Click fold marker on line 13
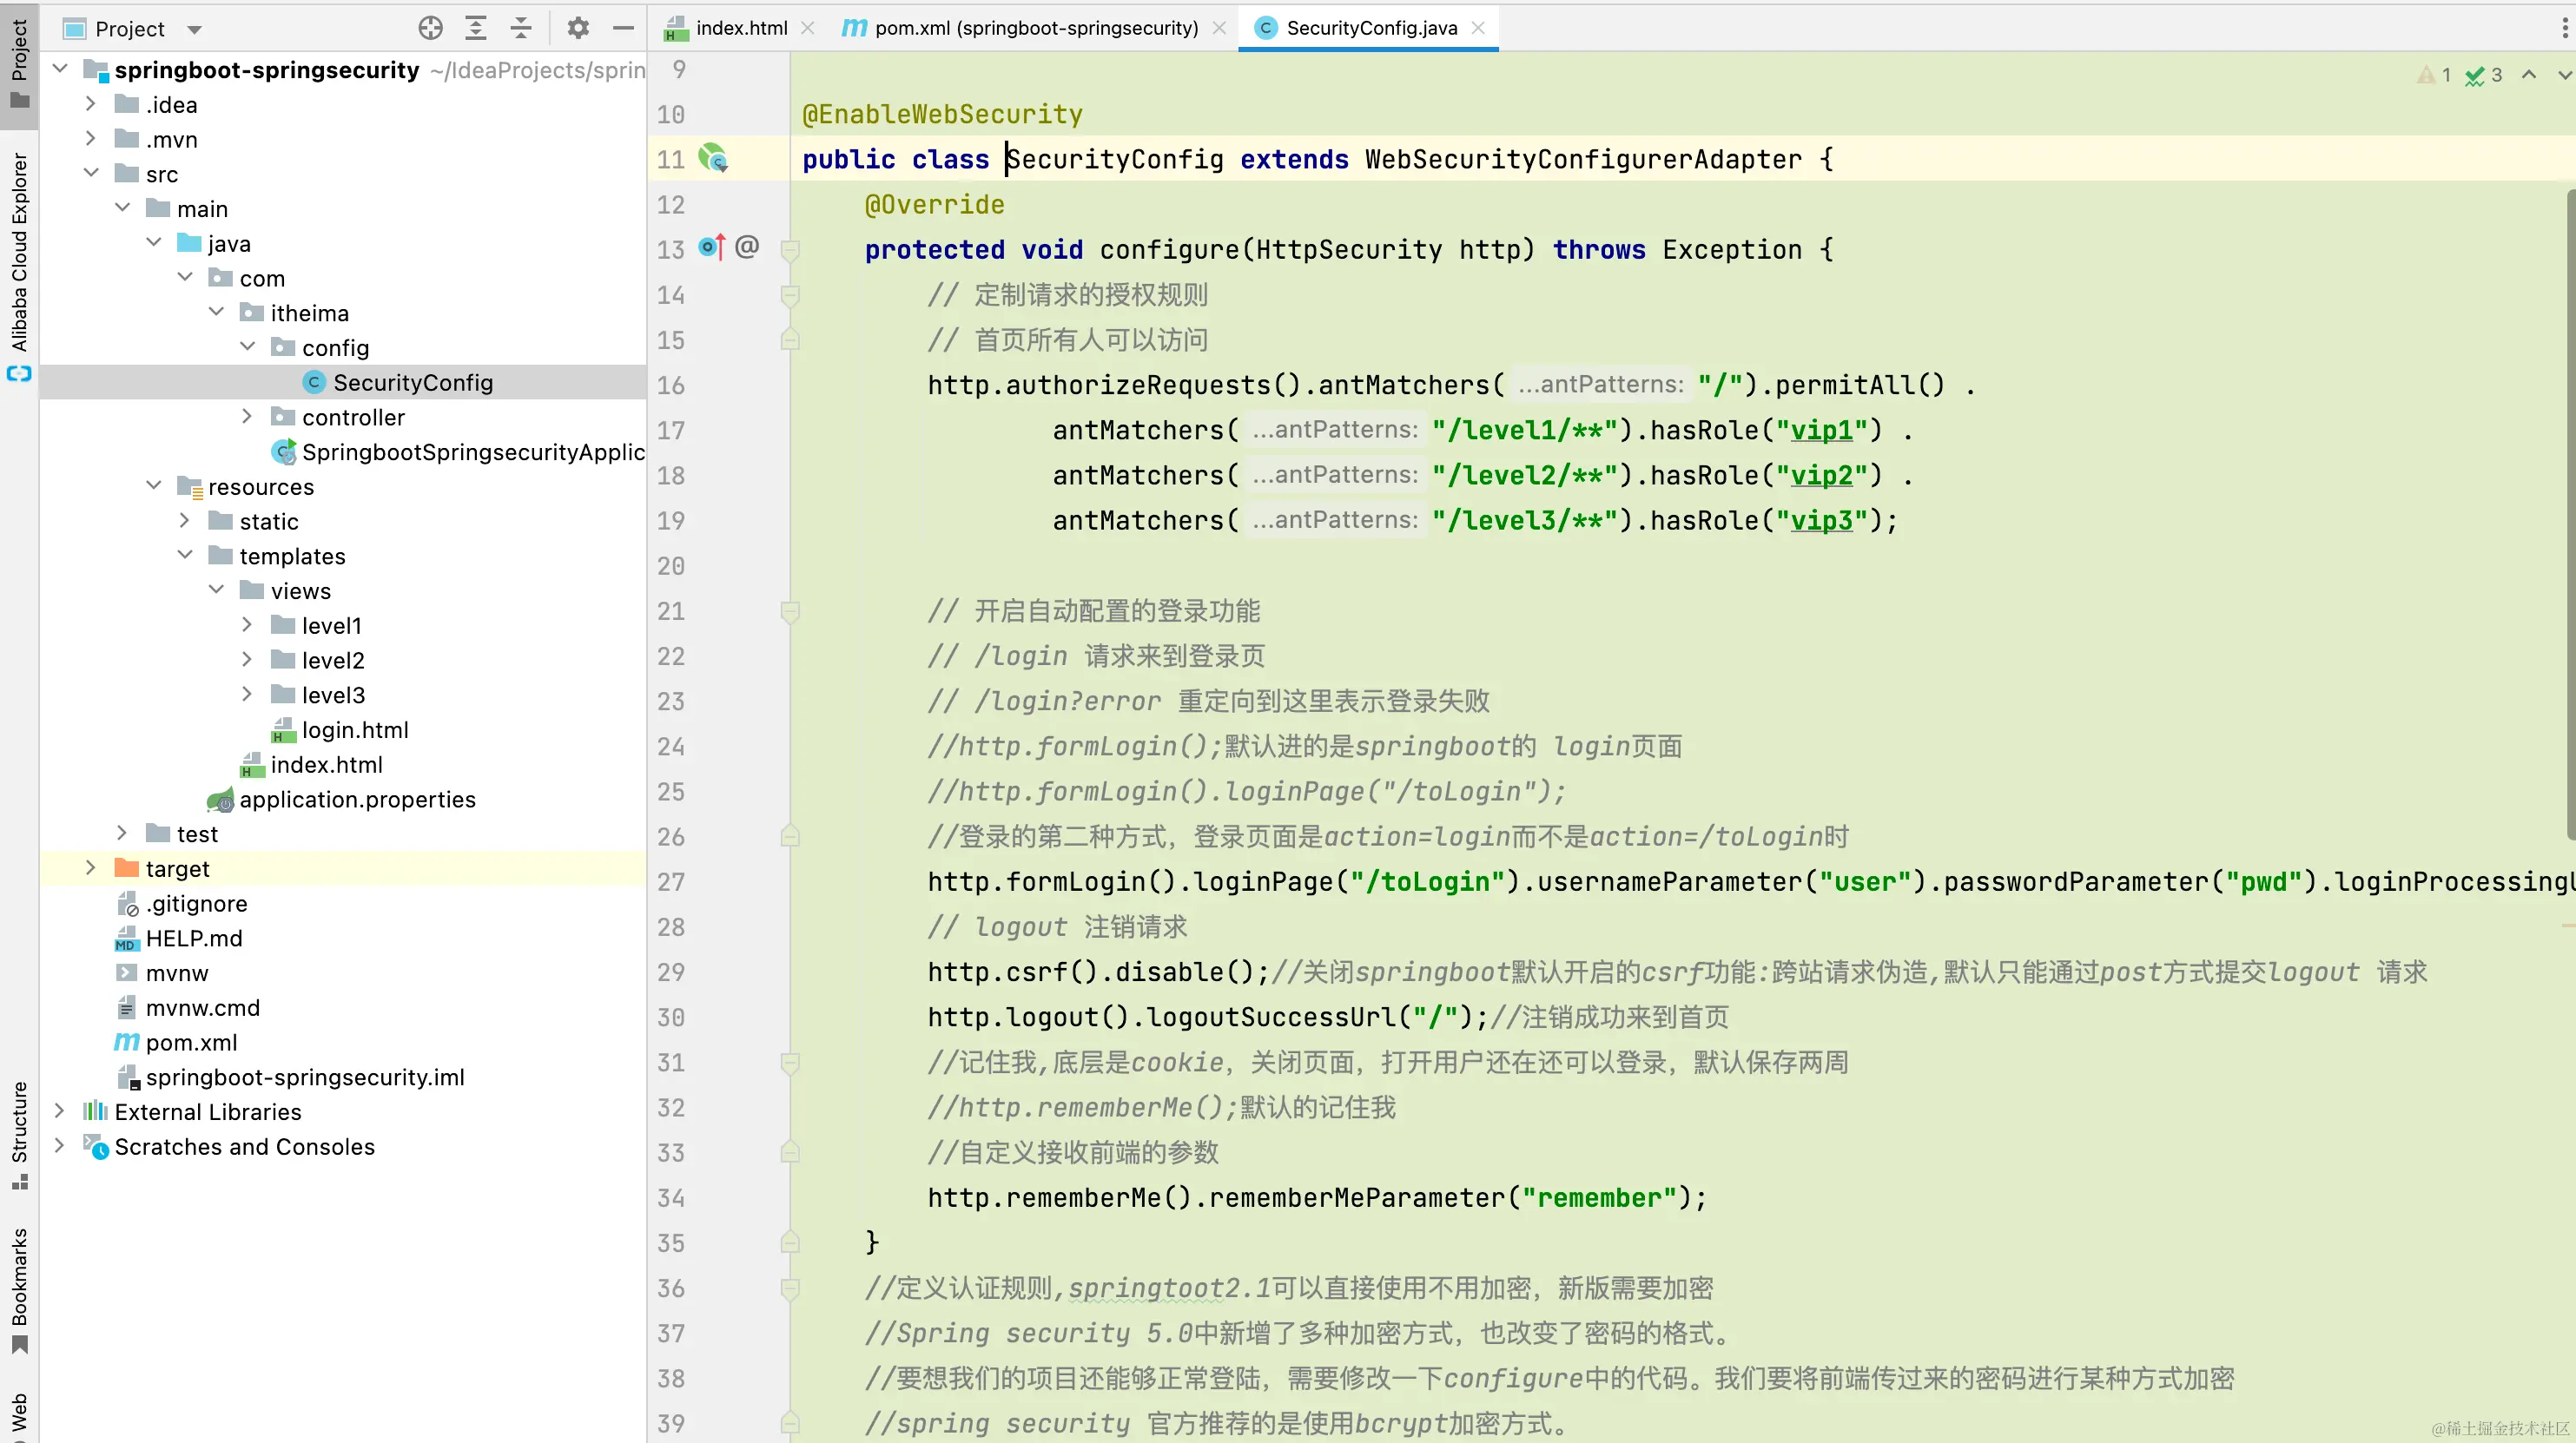2576x1443 pixels. (x=790, y=249)
